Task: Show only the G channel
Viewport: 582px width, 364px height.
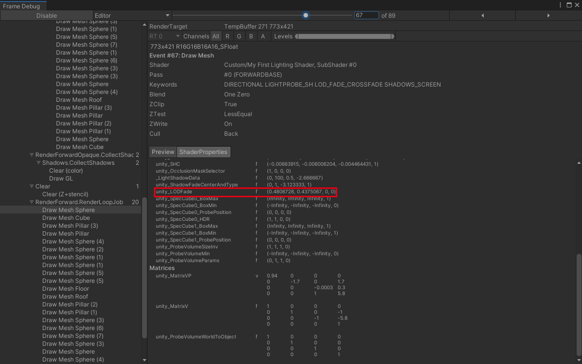Action: pyautogui.click(x=239, y=36)
